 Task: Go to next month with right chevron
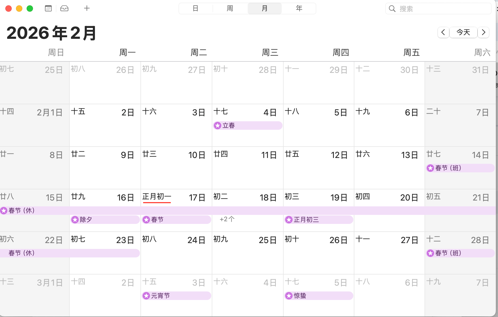click(484, 32)
